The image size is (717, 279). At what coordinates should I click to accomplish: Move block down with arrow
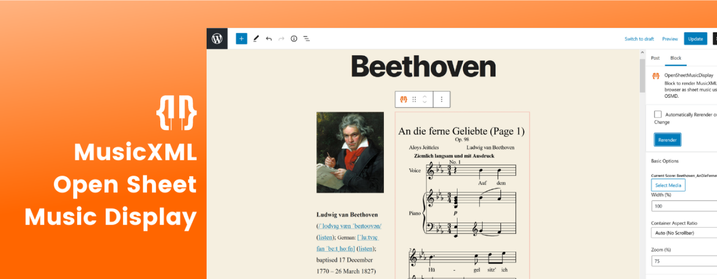(425, 102)
